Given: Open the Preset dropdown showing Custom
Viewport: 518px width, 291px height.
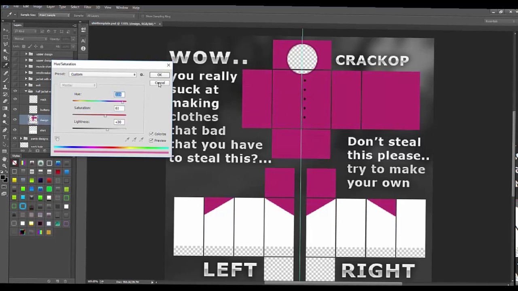Looking at the screenshot, I should click(103, 74).
